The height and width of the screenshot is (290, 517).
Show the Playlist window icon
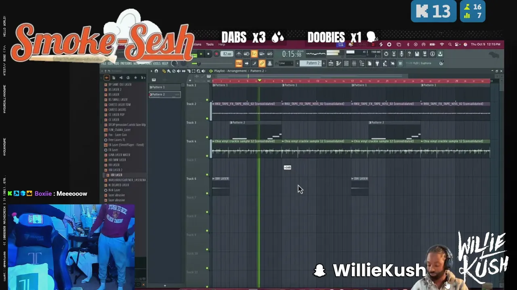pyautogui.click(x=331, y=63)
